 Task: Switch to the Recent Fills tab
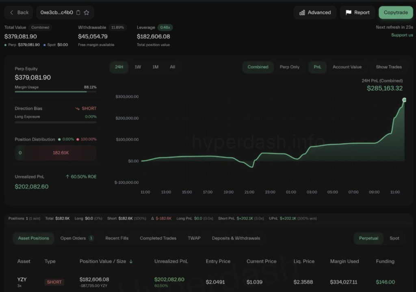pyautogui.click(x=117, y=238)
